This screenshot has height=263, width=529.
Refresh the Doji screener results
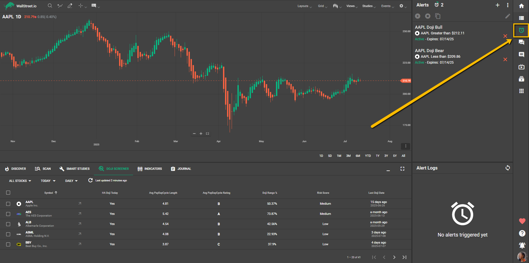tap(90, 180)
